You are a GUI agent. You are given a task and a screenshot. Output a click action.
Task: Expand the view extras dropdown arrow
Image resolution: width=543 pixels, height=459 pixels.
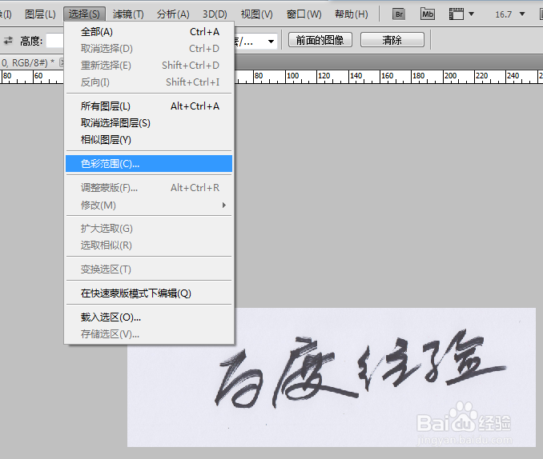click(x=471, y=14)
